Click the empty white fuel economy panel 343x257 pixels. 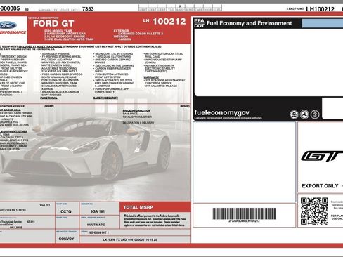pos(268,62)
